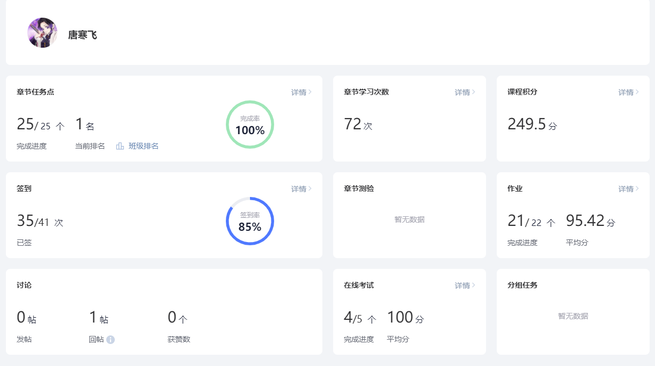Screen dimensions: 655x366
Task: Click the 249.5 分 course points value
Action: (532, 125)
